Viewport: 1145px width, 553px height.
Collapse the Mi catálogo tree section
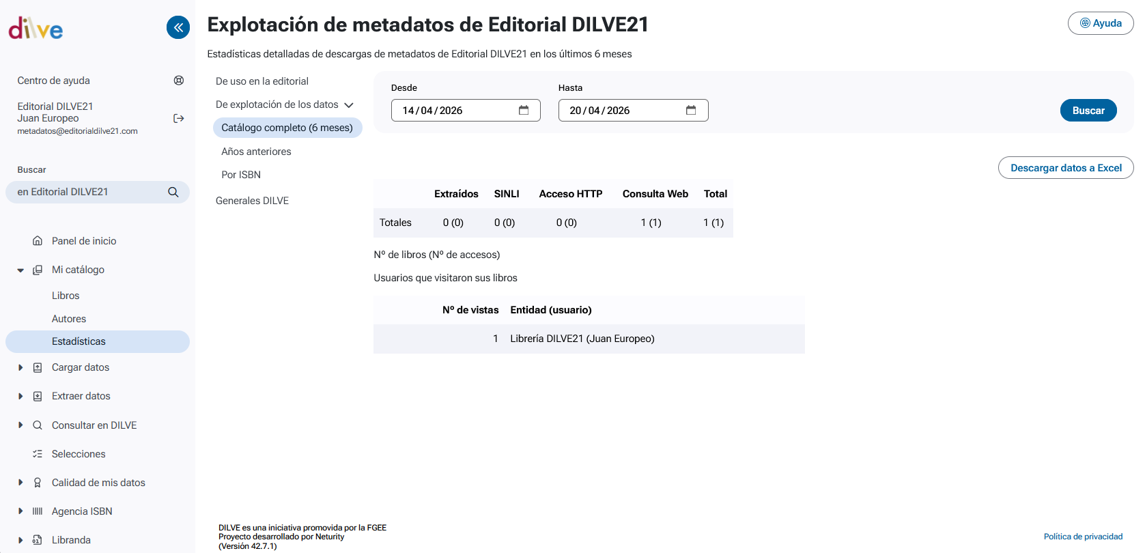[20, 270]
